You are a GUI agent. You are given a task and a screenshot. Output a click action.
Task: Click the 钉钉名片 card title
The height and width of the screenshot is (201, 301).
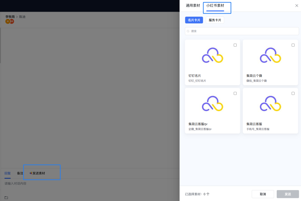point(195,76)
